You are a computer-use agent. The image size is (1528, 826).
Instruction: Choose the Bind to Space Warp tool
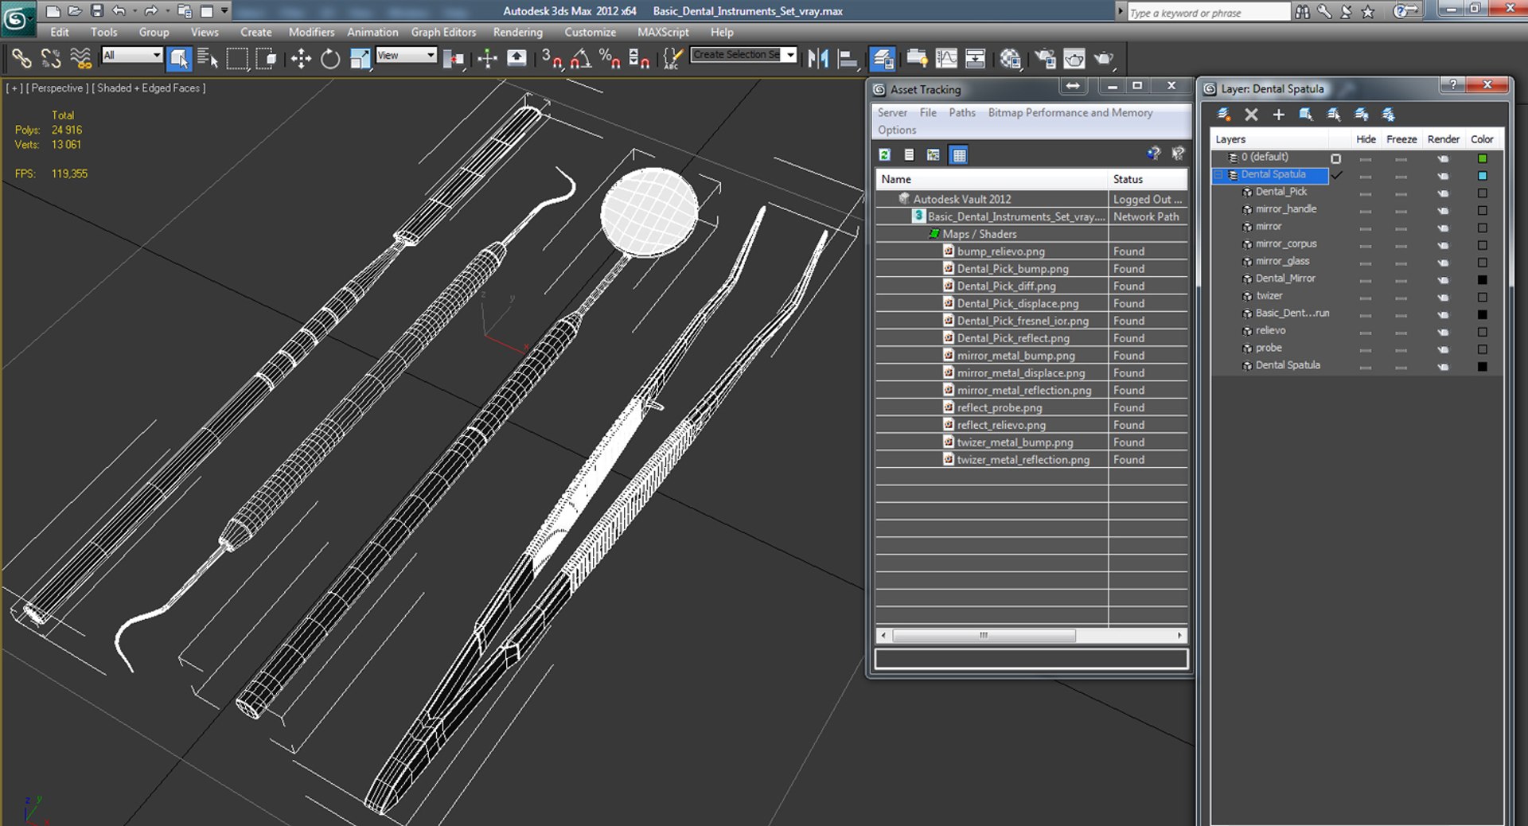click(x=80, y=58)
